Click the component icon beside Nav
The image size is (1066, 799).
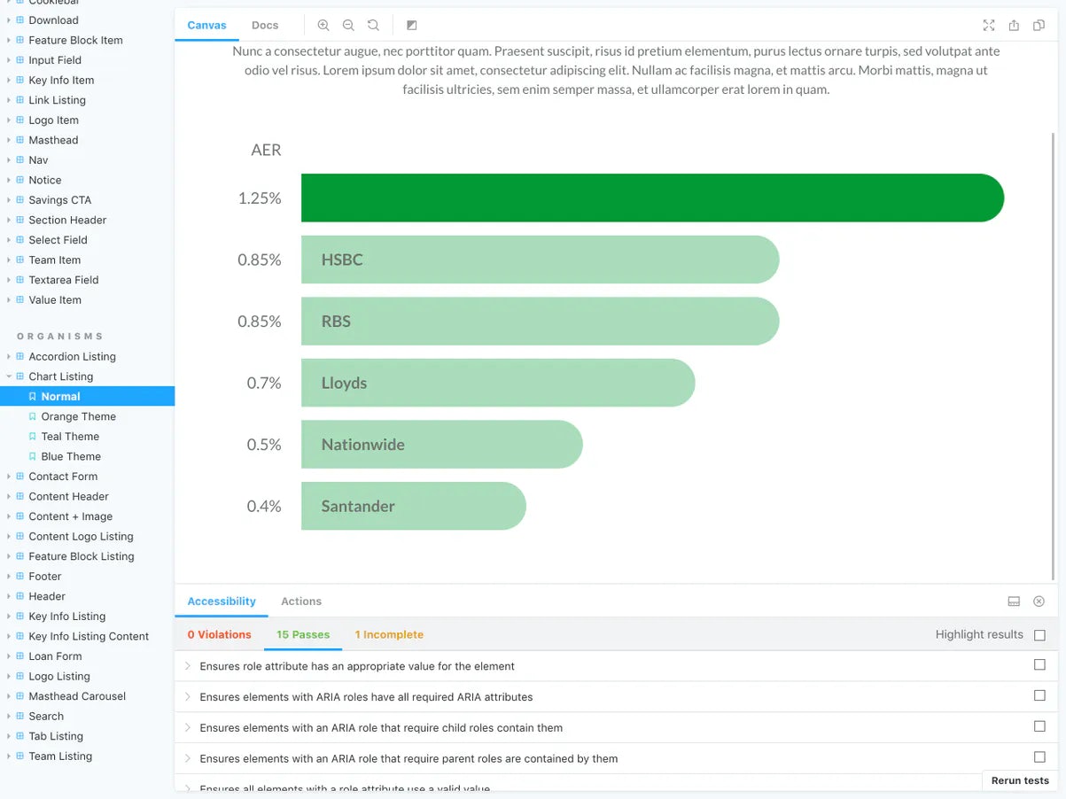[x=20, y=160]
